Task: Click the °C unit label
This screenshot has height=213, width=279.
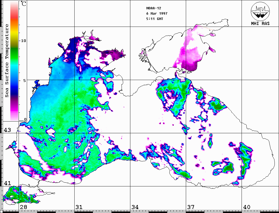Action: (x=23, y=3)
